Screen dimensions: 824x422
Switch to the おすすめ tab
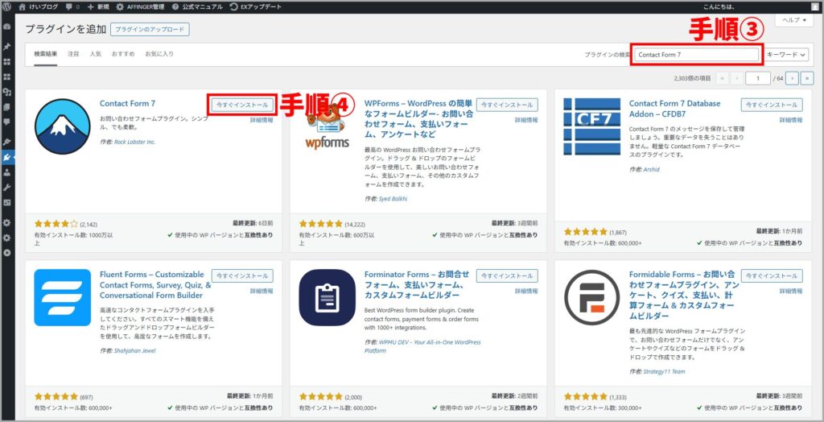tap(123, 54)
